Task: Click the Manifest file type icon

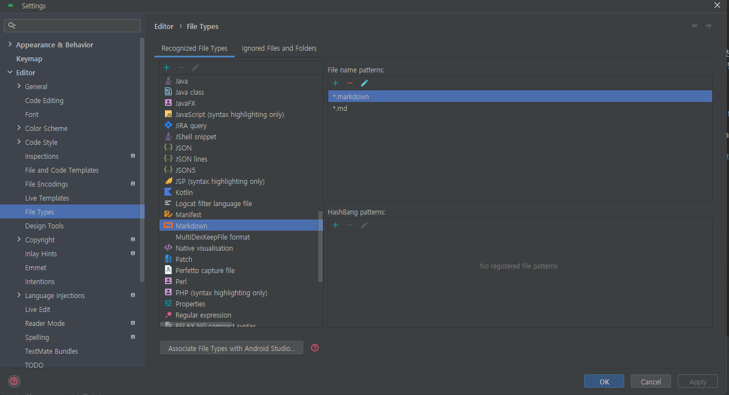Action: pos(168,214)
